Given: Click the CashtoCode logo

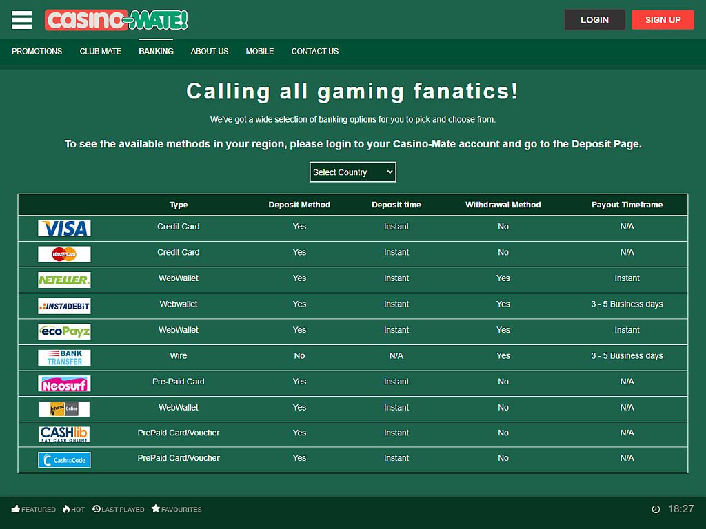Looking at the screenshot, I should click(x=64, y=459).
